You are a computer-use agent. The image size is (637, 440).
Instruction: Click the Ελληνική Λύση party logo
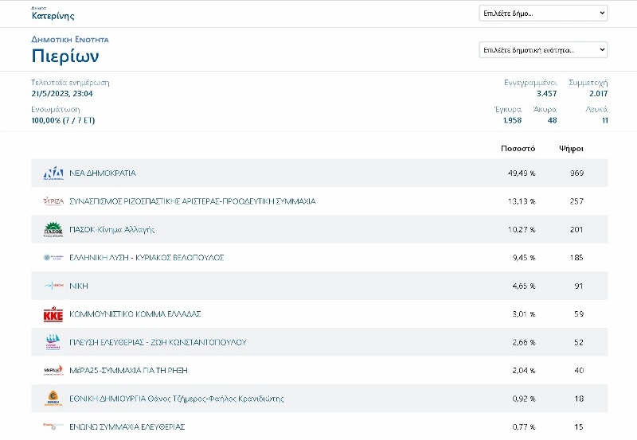click(53, 258)
